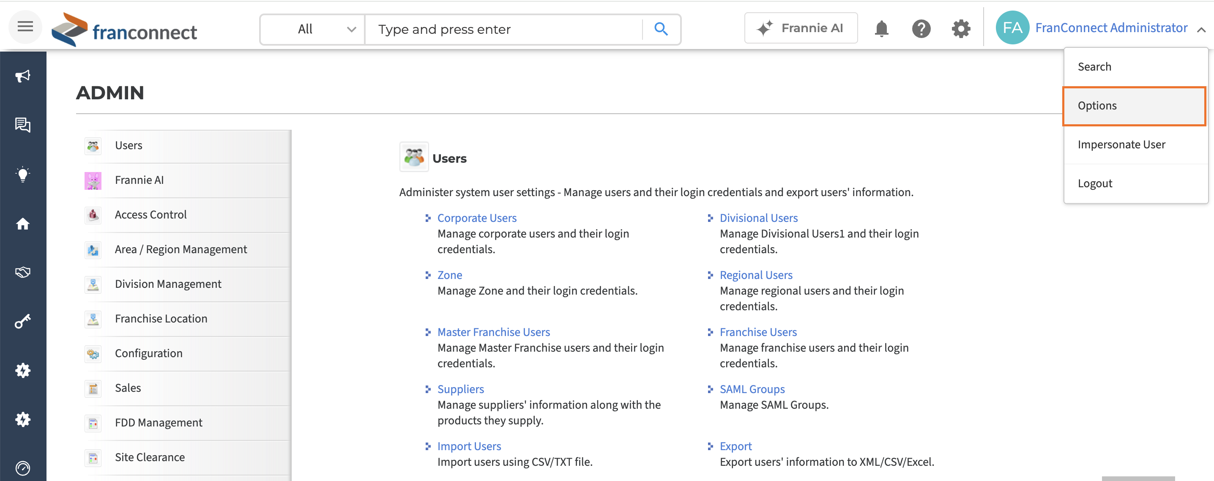Click the FranConnect logo
Screen dimensions: 1214x481
coord(124,29)
